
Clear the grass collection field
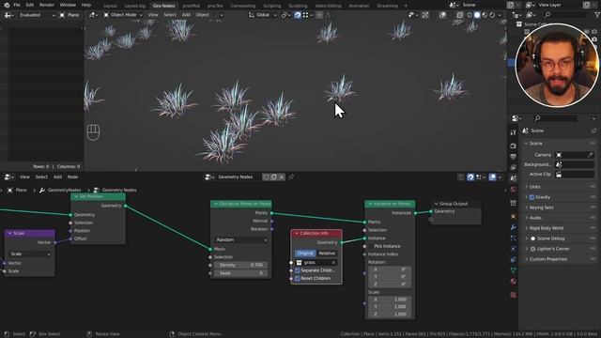pos(333,263)
